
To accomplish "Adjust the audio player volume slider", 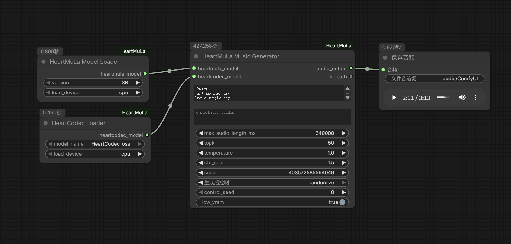I will tap(443, 98).
